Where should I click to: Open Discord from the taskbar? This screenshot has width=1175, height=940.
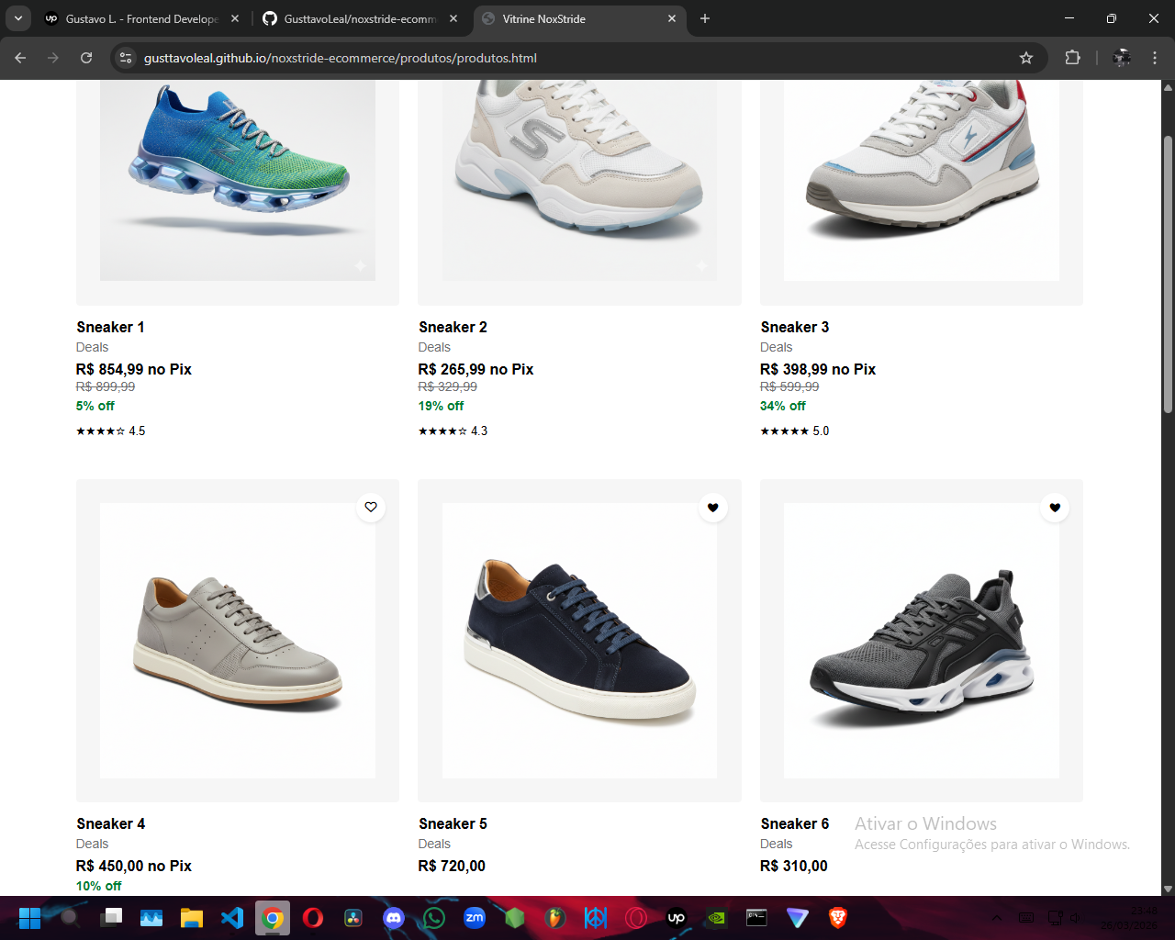click(x=394, y=917)
